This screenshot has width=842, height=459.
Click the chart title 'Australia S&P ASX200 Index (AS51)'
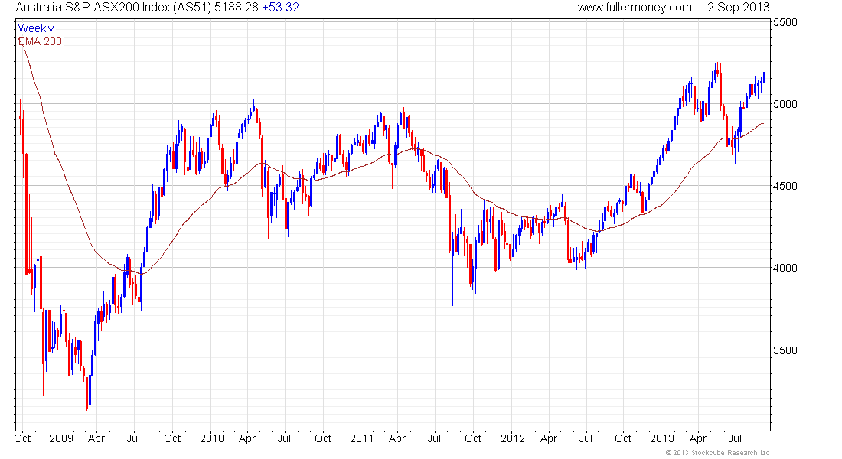[113, 8]
